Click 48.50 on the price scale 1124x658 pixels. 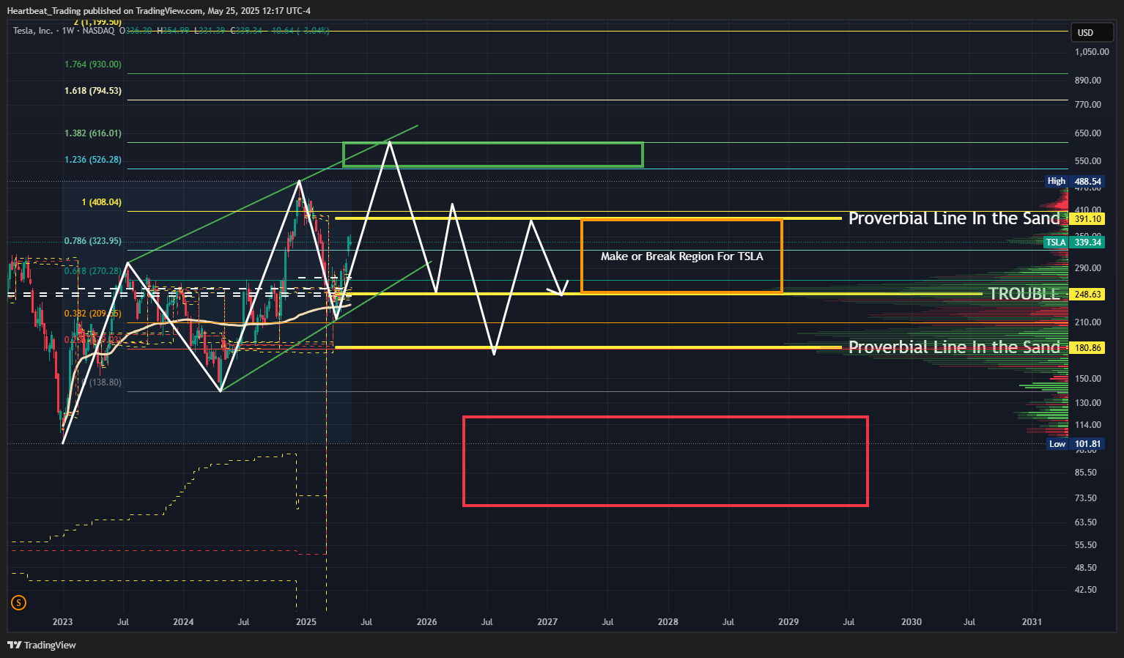tap(1086, 568)
